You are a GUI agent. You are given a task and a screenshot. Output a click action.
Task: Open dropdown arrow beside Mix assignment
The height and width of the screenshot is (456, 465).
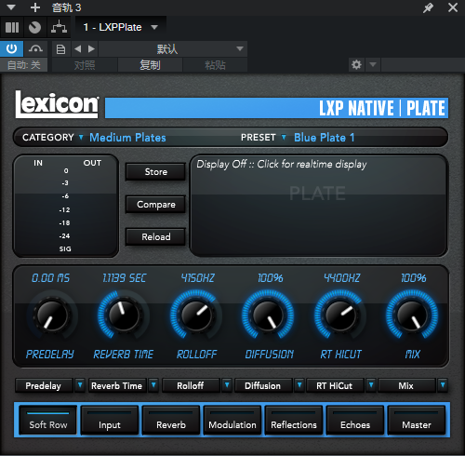(x=443, y=385)
